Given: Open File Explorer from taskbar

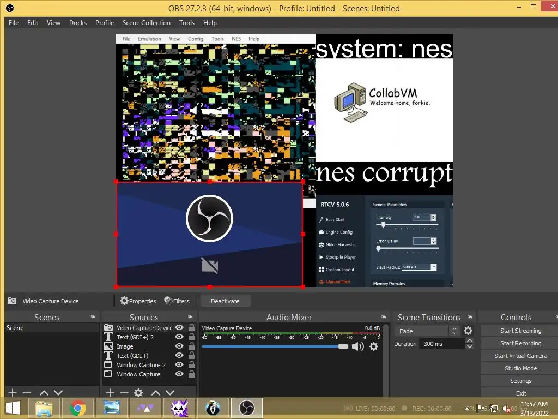Looking at the screenshot, I should 44,408.
